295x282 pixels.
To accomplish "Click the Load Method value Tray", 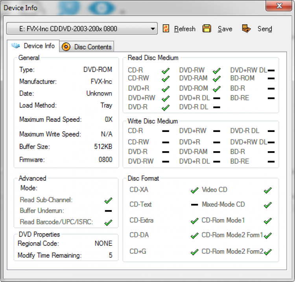I will coord(106,105).
